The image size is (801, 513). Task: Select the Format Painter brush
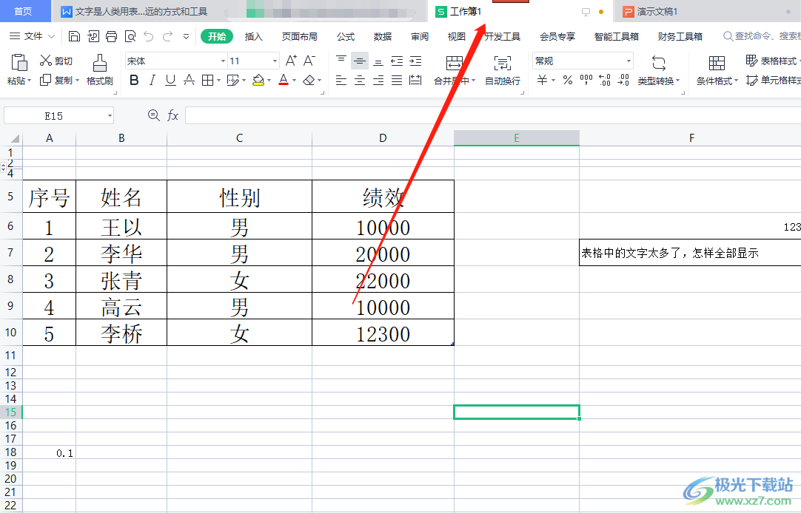(x=100, y=69)
